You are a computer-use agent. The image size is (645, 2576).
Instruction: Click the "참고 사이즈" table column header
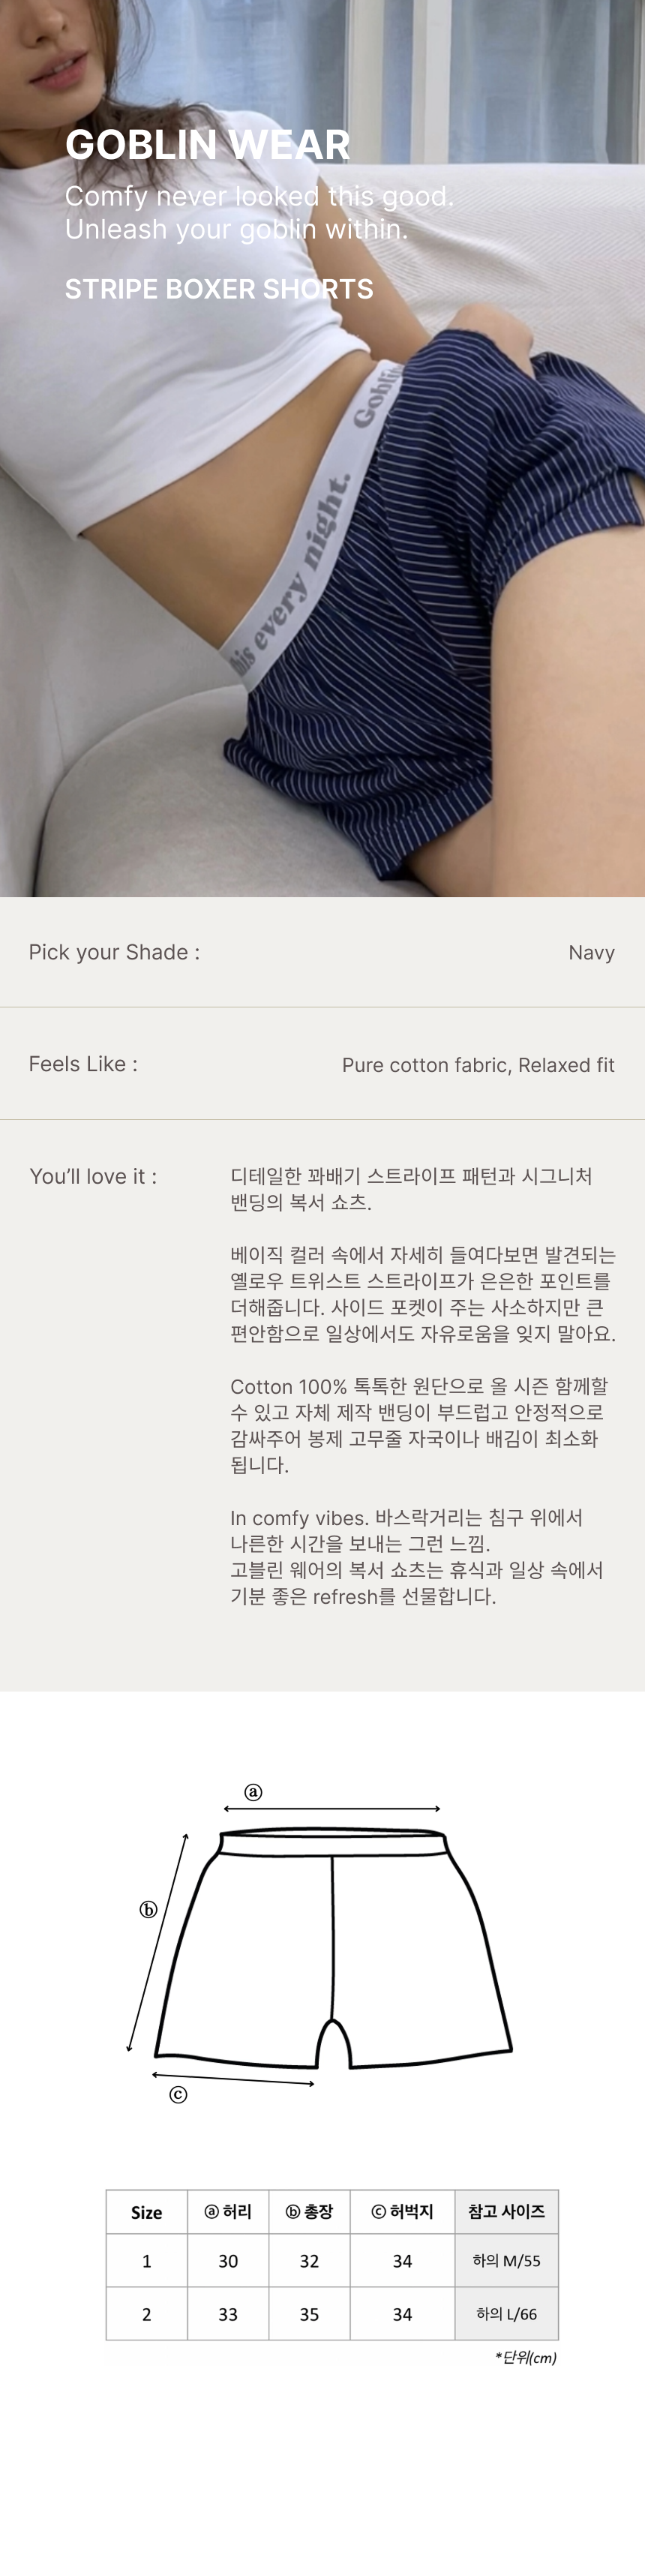(x=506, y=2211)
